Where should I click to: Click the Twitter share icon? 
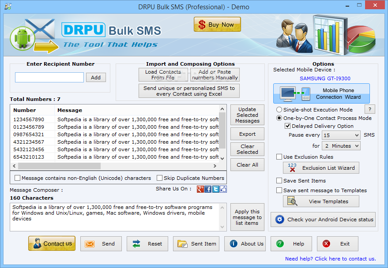pos(215,189)
